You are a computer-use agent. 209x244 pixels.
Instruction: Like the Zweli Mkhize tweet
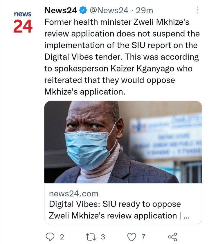pyautogui.click(x=132, y=237)
